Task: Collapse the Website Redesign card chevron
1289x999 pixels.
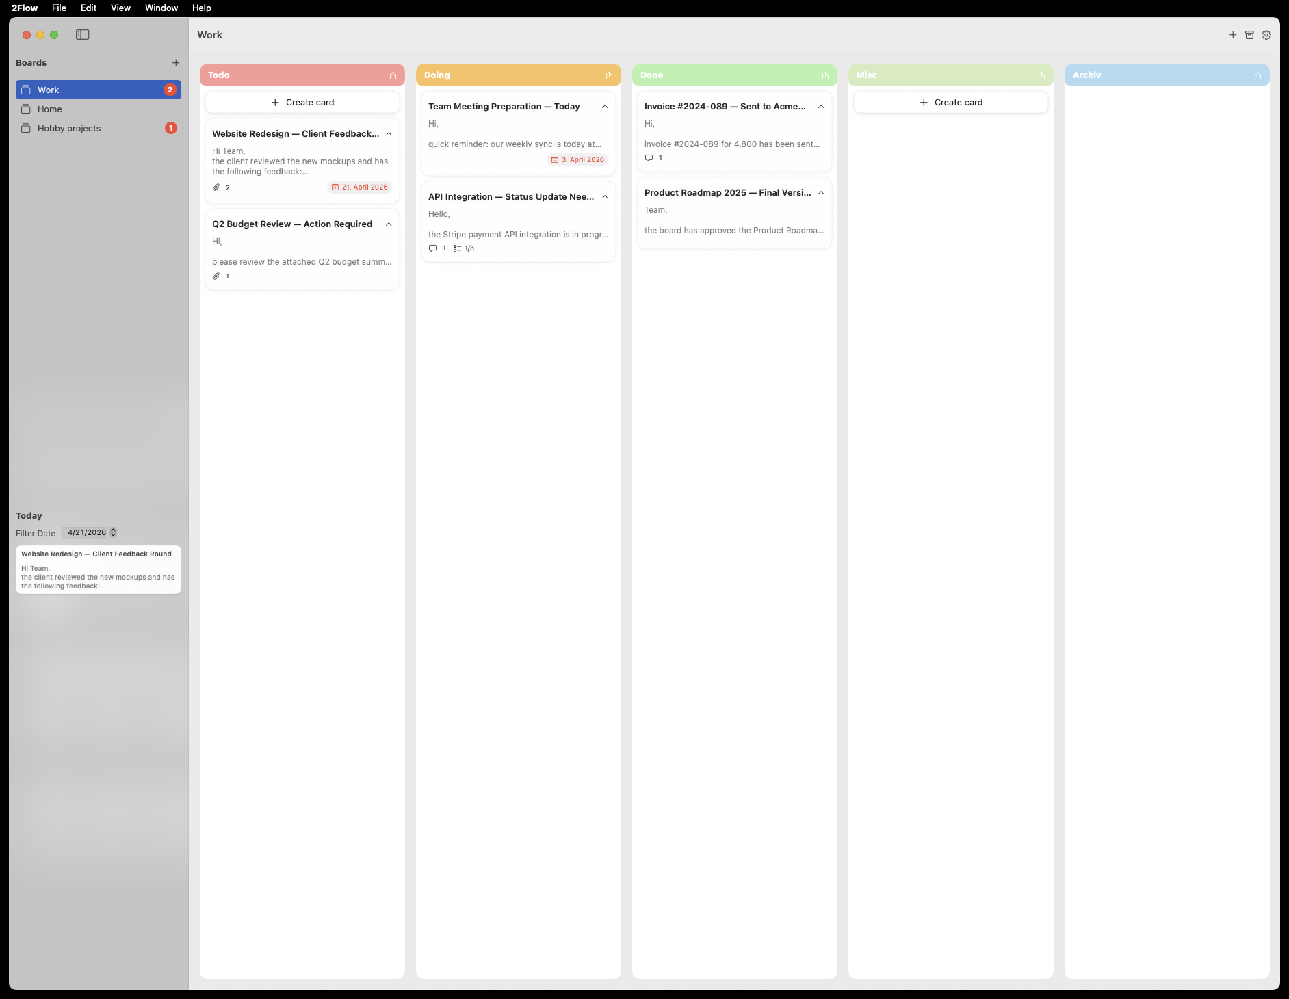Action: 389,134
